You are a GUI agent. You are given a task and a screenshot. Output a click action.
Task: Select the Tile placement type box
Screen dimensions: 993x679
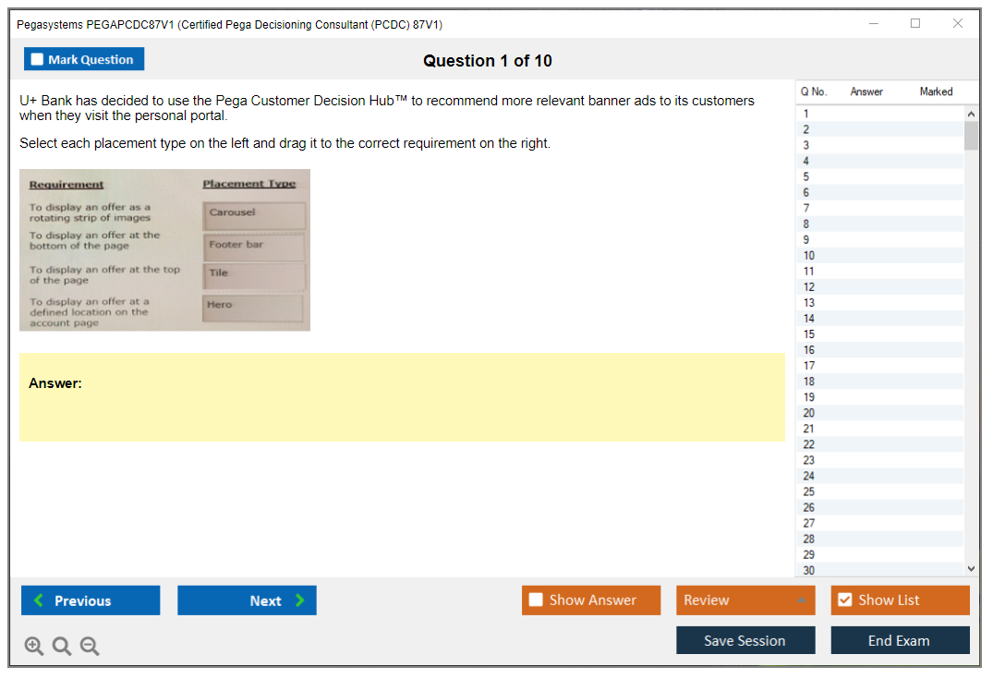pos(254,275)
